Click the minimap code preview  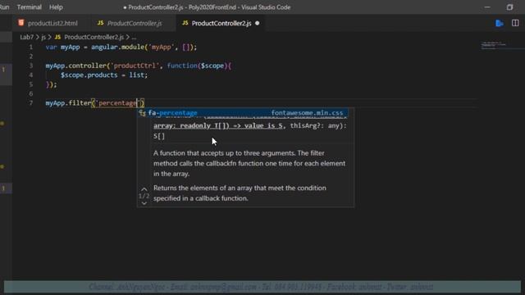click(x=494, y=45)
